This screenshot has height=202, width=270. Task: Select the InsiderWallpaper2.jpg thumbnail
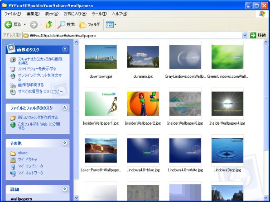[x=143, y=103]
